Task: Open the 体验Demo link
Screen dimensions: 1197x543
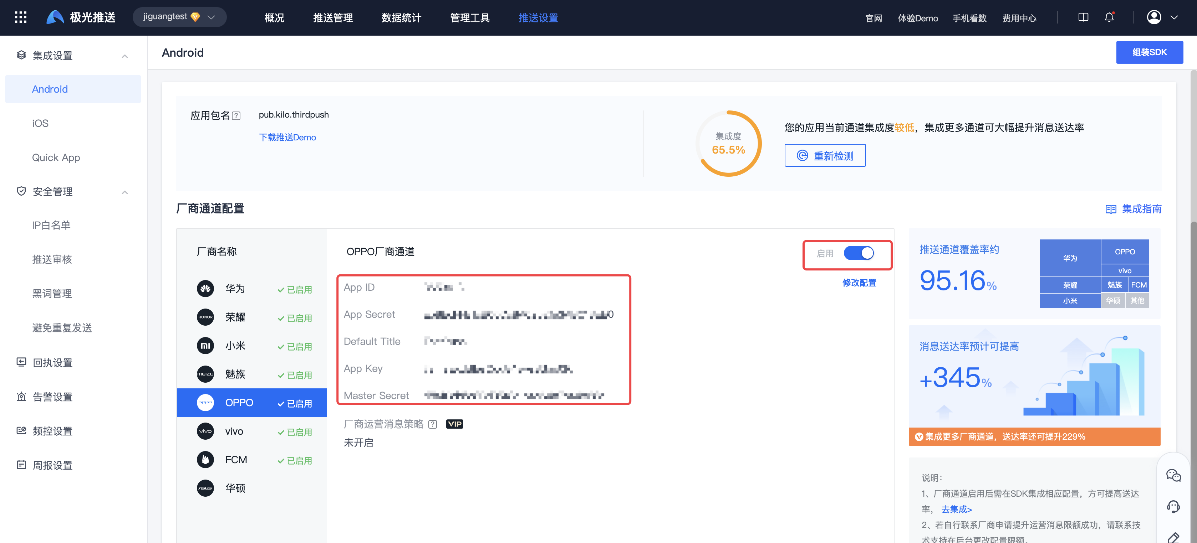Action: (x=918, y=18)
